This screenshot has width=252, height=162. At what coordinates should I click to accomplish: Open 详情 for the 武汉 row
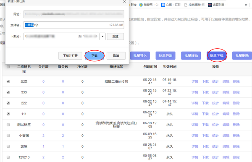tap(195, 81)
